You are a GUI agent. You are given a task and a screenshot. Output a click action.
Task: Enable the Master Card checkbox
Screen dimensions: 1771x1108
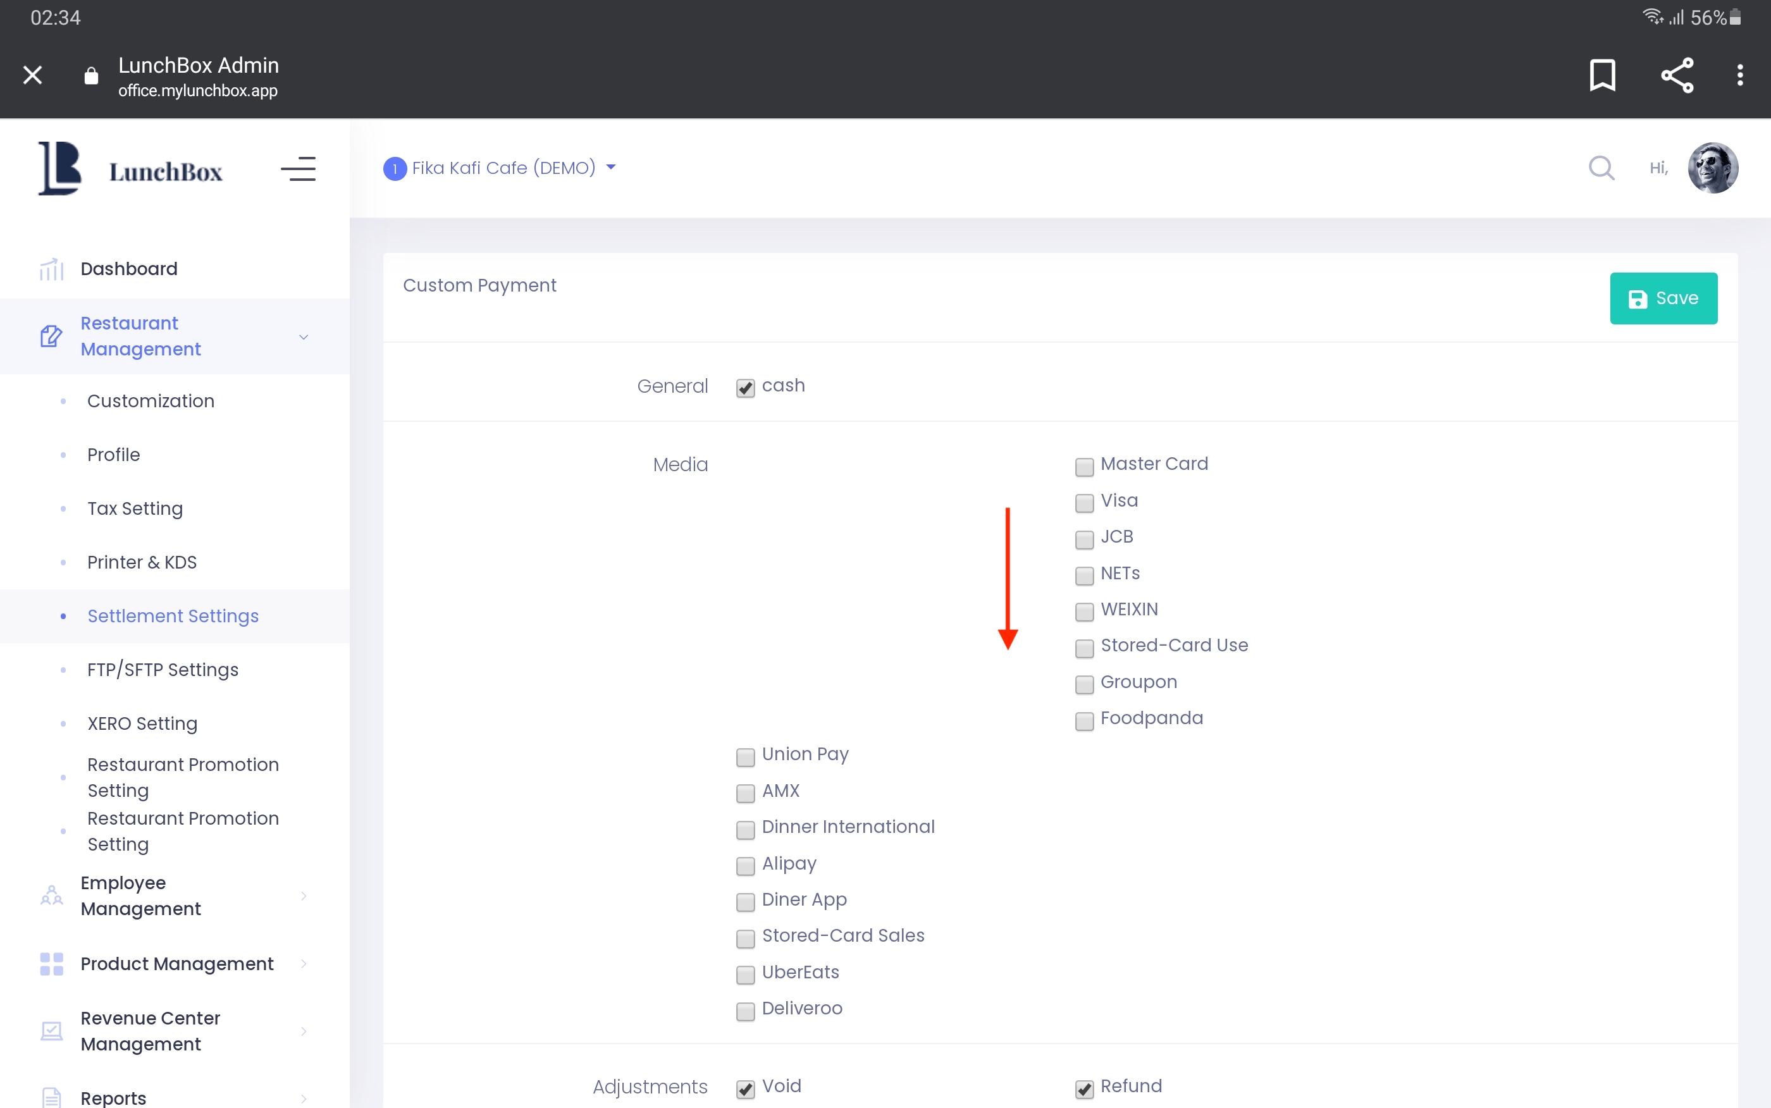pos(1083,466)
